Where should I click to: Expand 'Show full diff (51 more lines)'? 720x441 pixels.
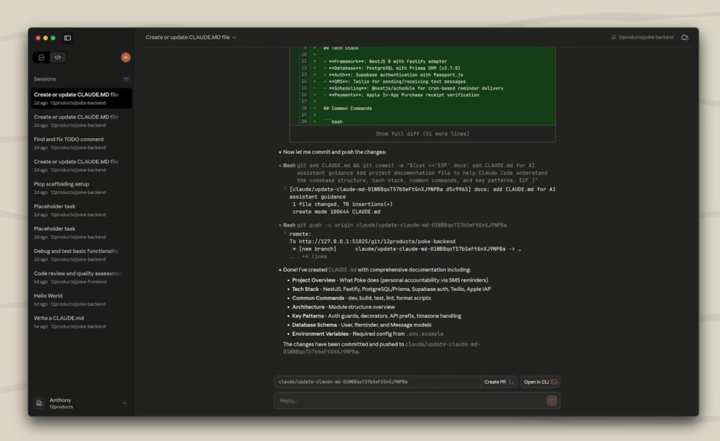[x=423, y=134]
